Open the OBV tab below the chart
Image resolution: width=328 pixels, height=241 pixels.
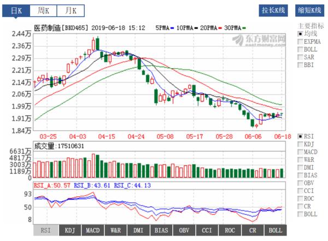[x=184, y=230]
